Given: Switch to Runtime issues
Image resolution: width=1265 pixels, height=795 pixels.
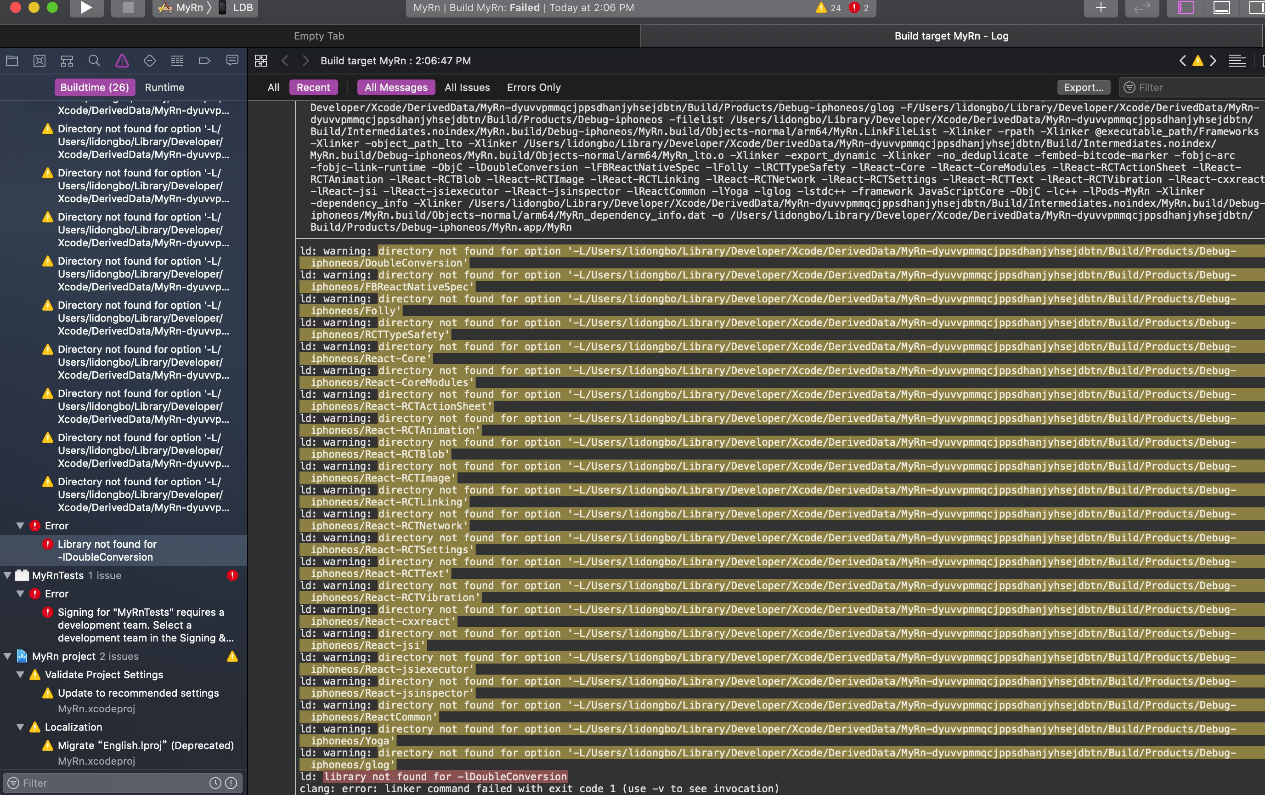Looking at the screenshot, I should click(x=164, y=87).
